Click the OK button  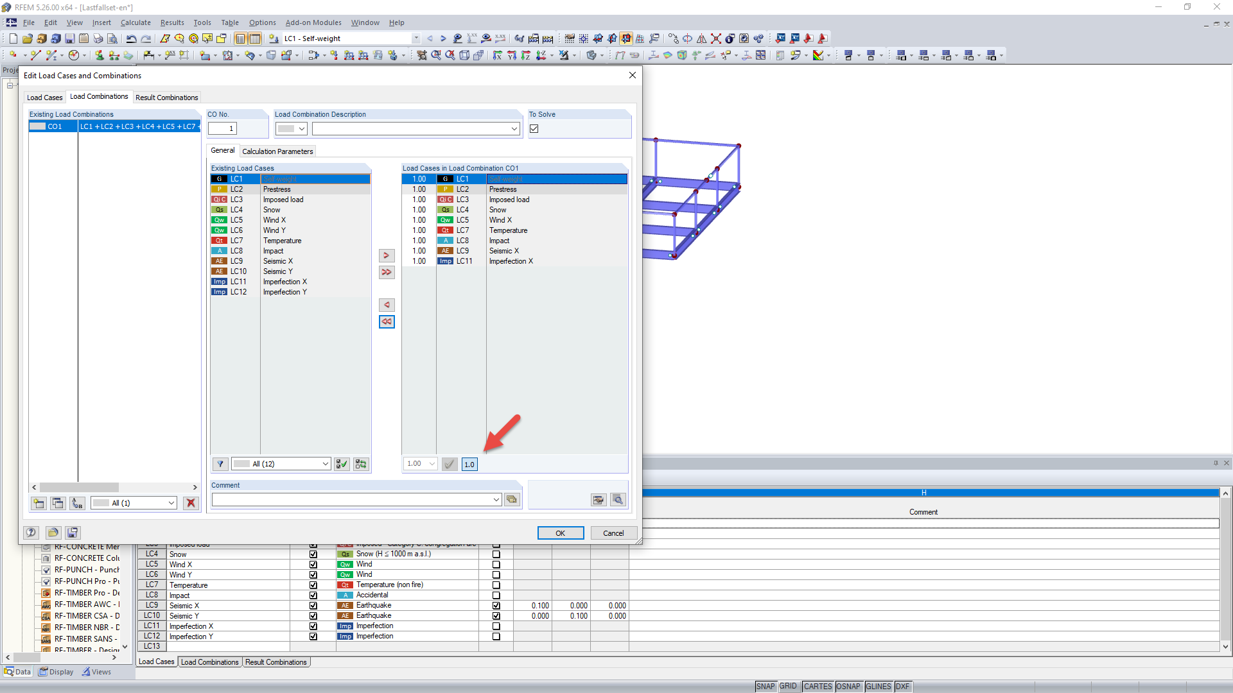[x=560, y=533]
